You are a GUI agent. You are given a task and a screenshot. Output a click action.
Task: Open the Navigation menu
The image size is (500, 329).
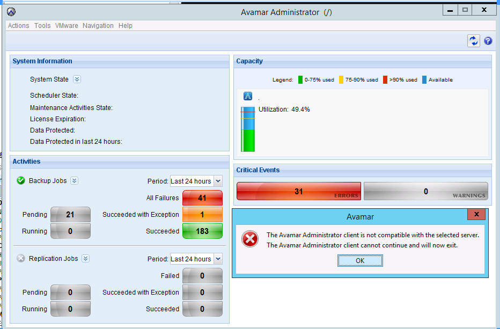[98, 26]
